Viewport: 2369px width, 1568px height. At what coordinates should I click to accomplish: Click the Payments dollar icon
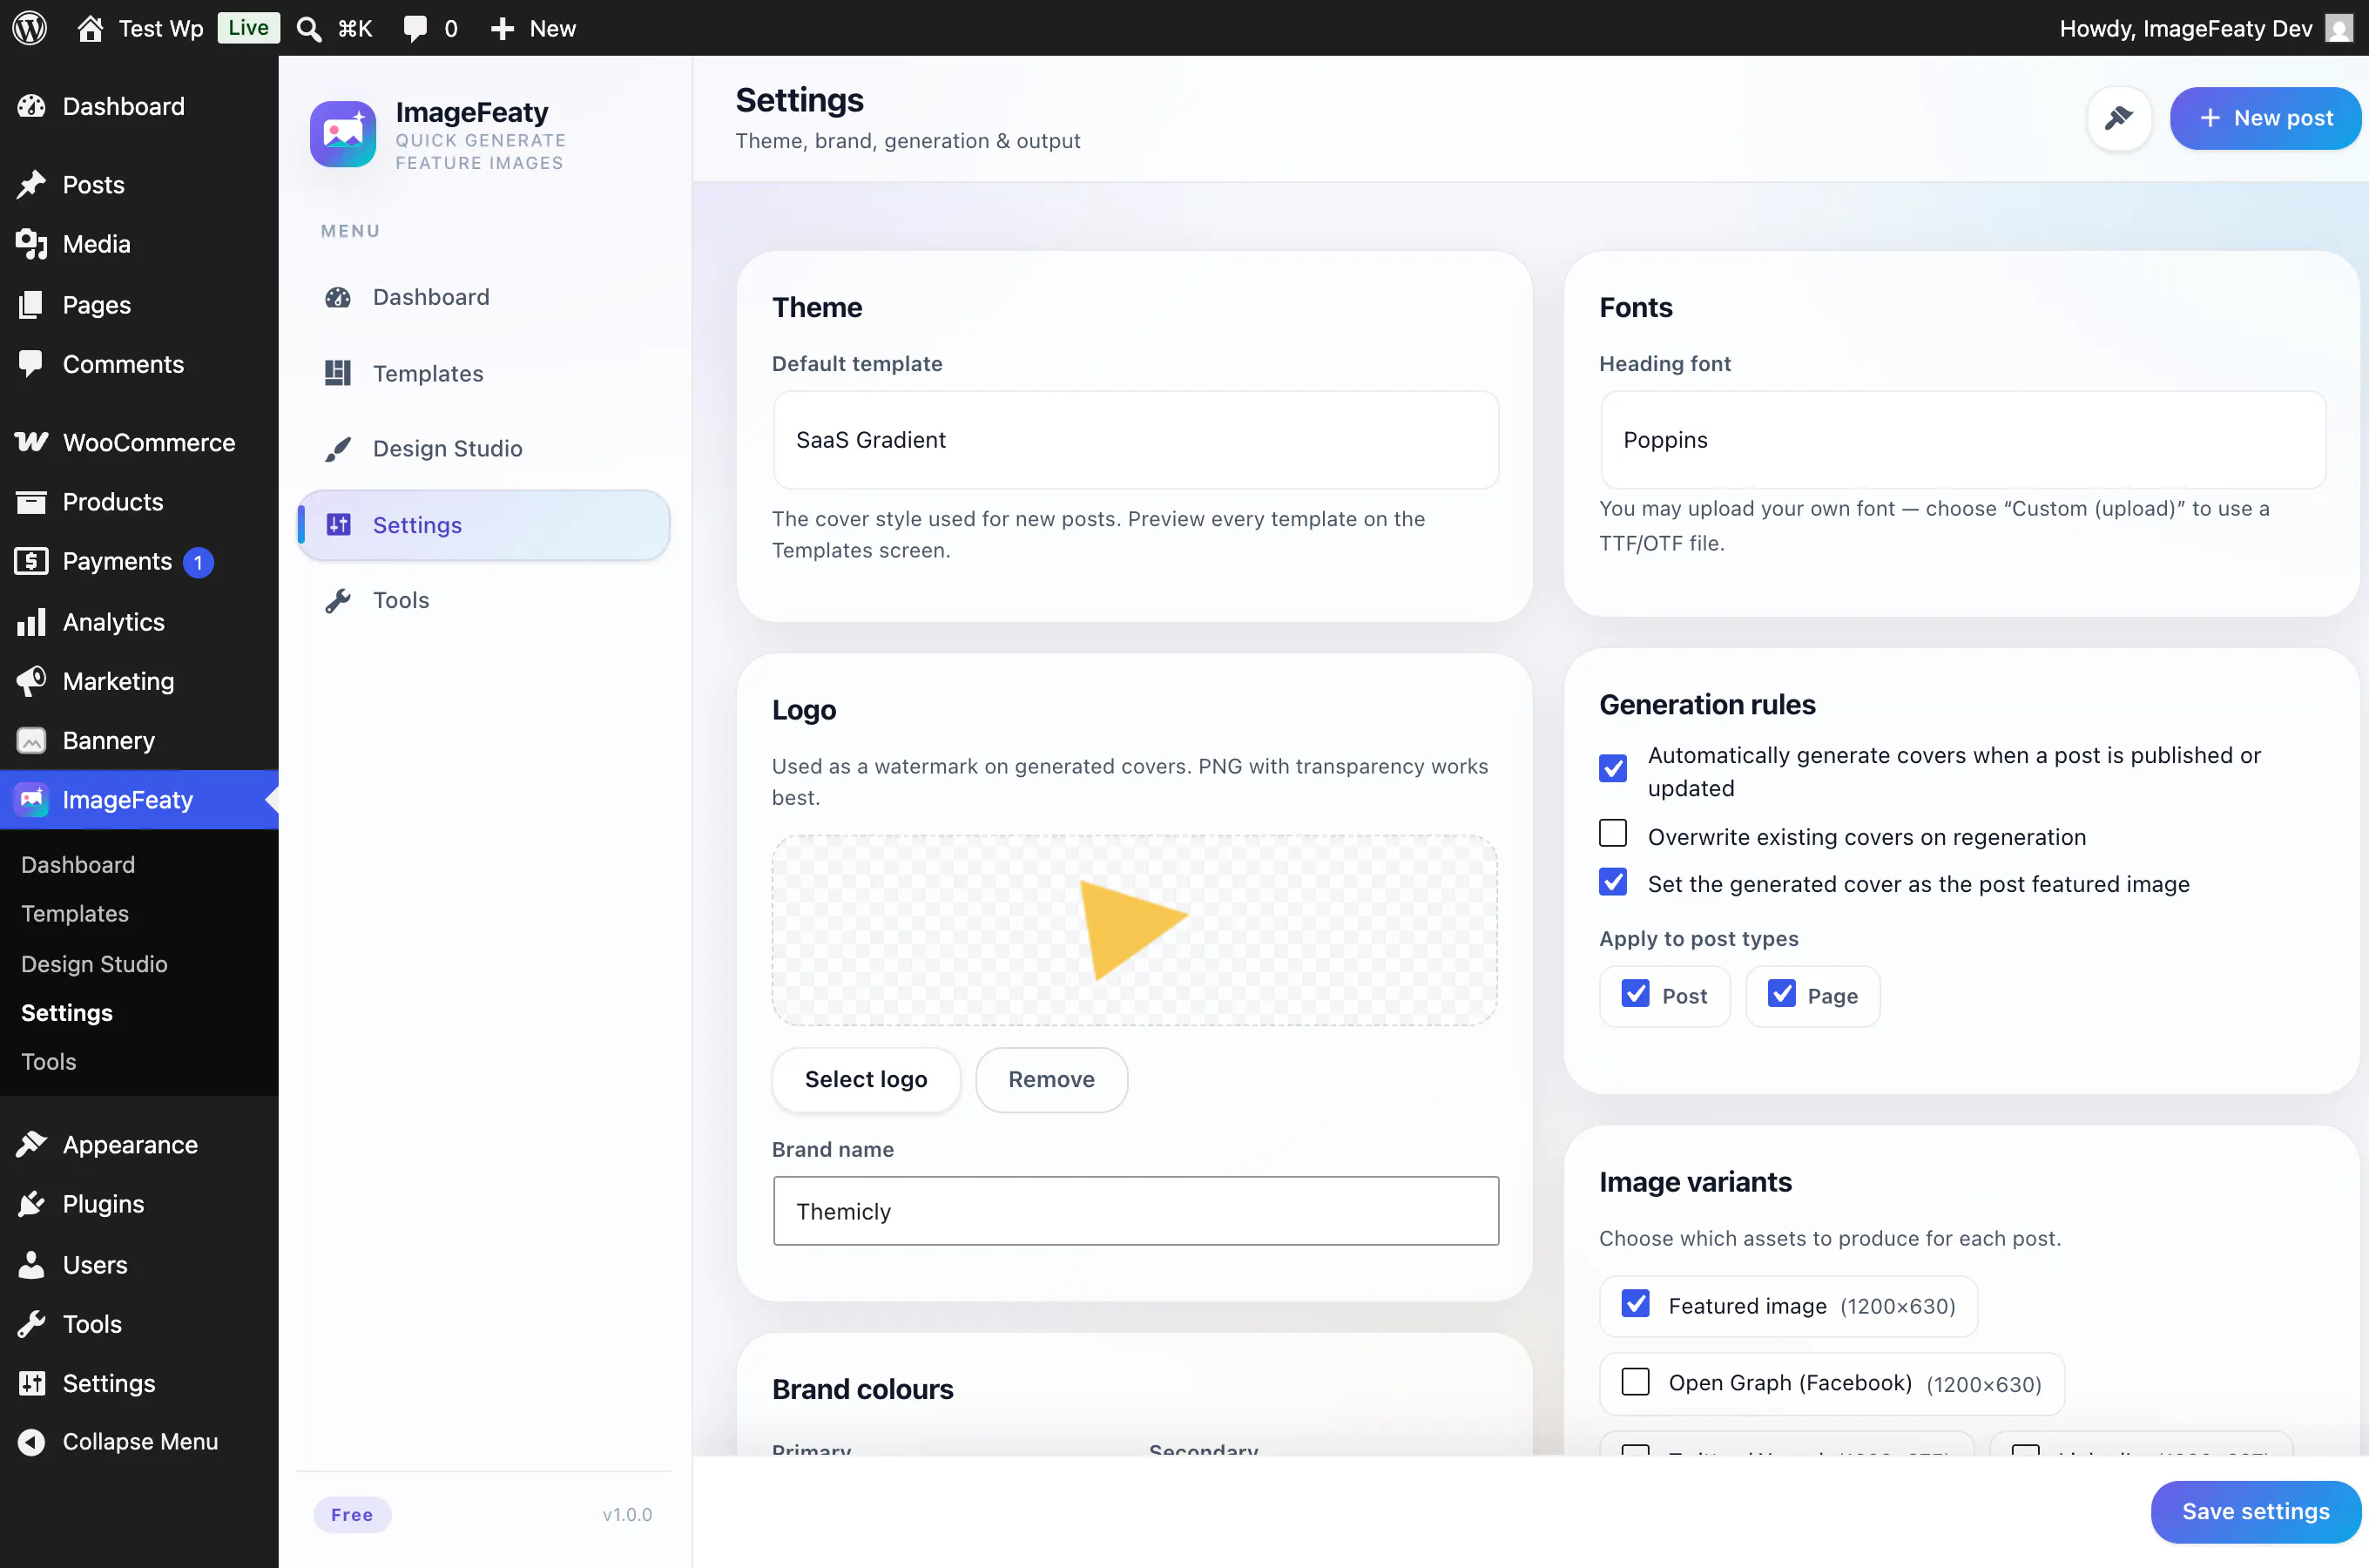tap(31, 561)
